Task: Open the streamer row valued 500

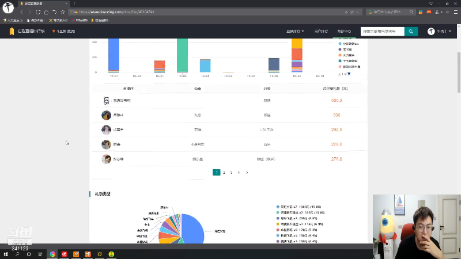Action: [x=229, y=115]
